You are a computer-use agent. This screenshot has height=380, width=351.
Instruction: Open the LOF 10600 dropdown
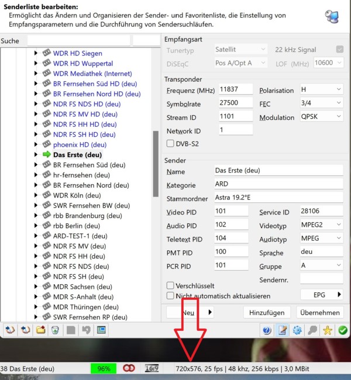pyautogui.click(x=328, y=63)
